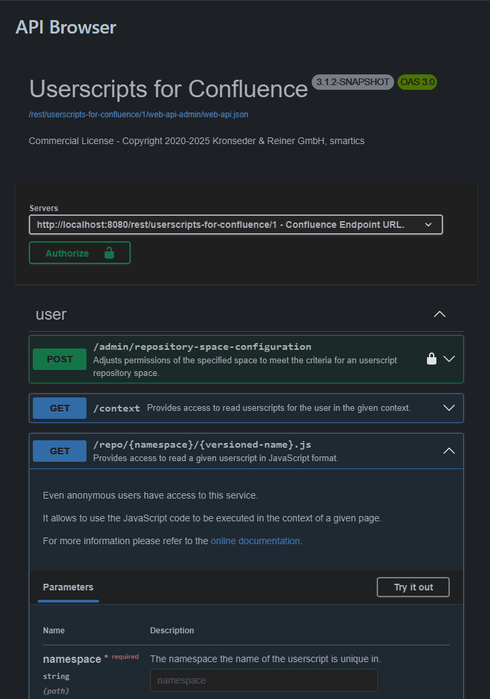Image resolution: width=490 pixels, height=699 pixels.
Task: Click the user tag heading
Action: coord(52,314)
